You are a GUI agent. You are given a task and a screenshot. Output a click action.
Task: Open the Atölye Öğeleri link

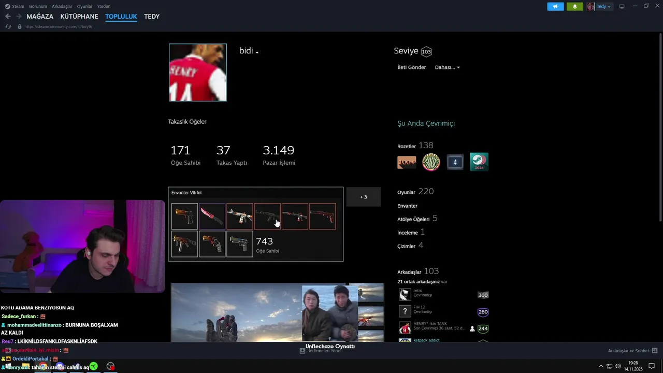pos(417,219)
